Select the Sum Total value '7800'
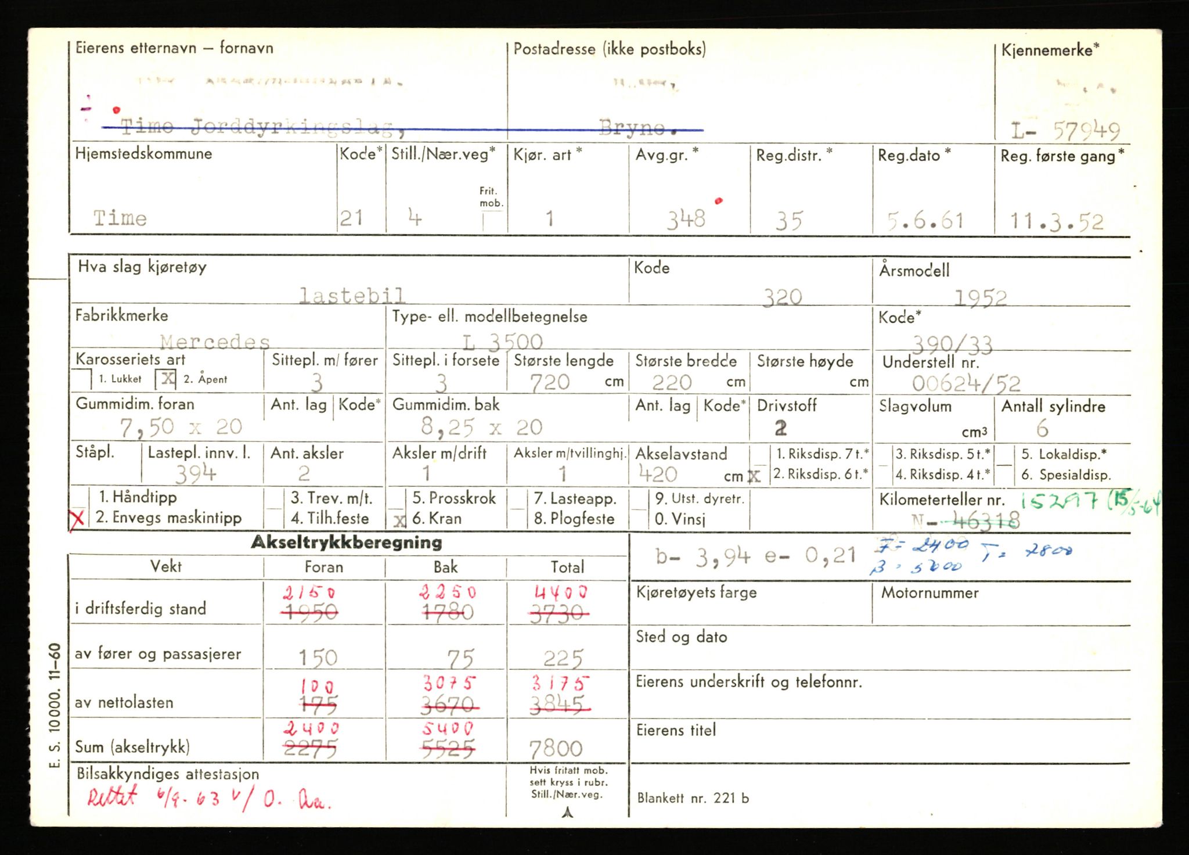The width and height of the screenshot is (1189, 855). coord(556,749)
